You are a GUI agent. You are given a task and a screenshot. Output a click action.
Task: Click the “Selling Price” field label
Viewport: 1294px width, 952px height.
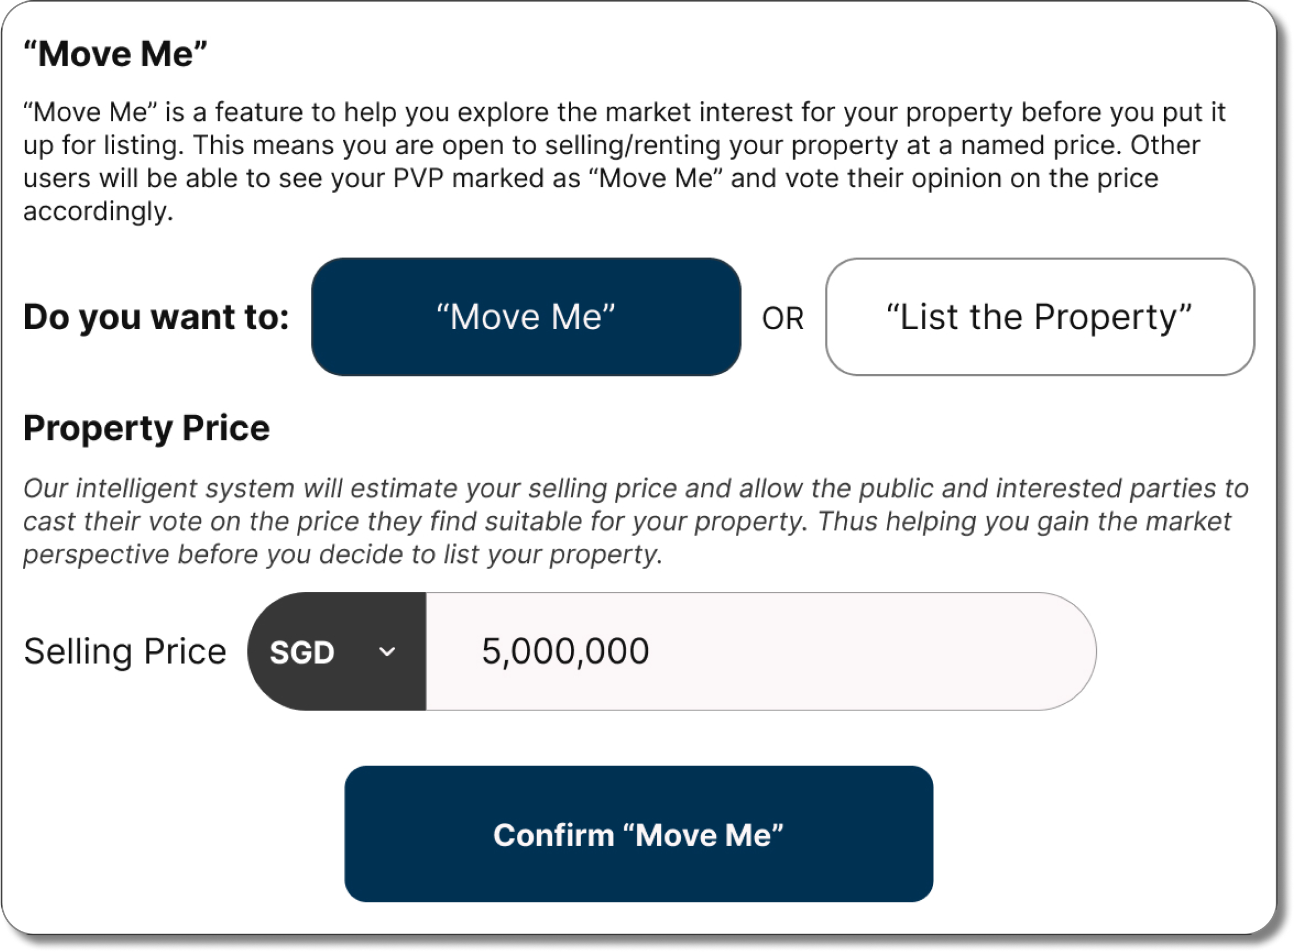(x=125, y=652)
